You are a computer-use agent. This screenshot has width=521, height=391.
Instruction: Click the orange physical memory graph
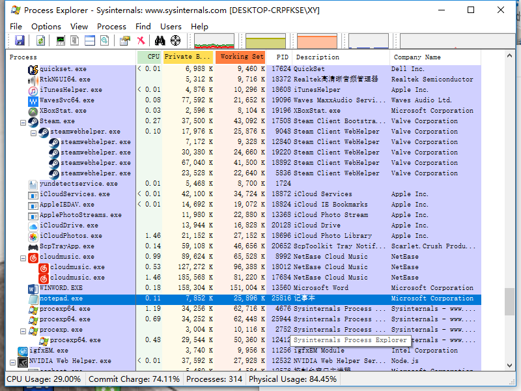(x=317, y=41)
